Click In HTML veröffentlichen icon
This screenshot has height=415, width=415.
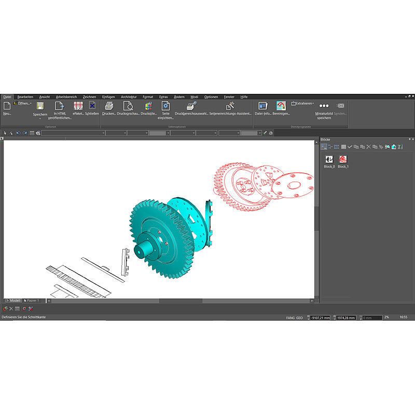pos(60,106)
